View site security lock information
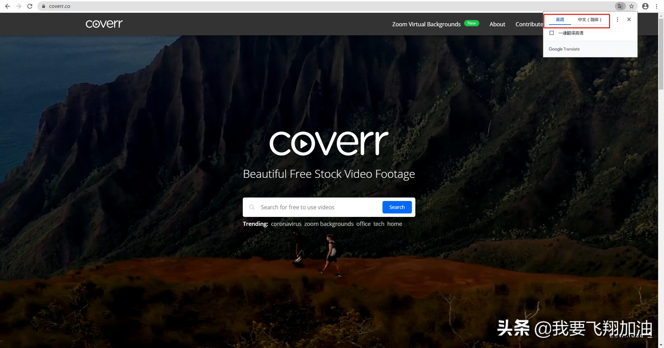This screenshot has width=664, height=348. (44, 6)
